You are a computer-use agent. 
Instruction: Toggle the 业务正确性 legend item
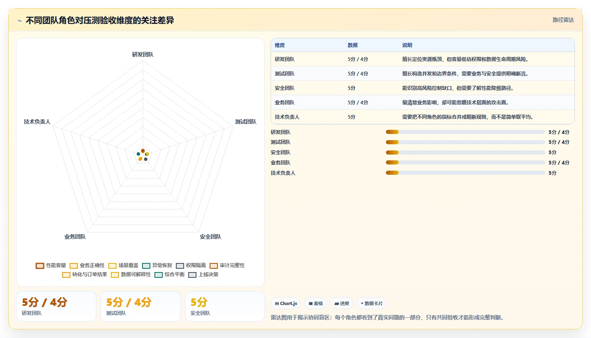point(87,265)
